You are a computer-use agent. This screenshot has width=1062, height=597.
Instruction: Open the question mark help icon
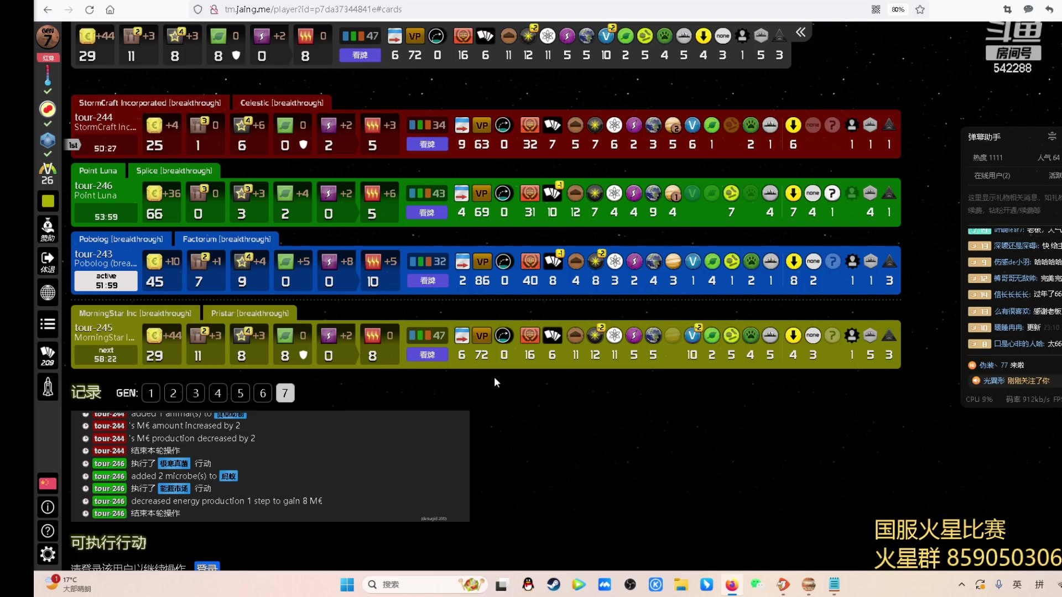tap(48, 531)
